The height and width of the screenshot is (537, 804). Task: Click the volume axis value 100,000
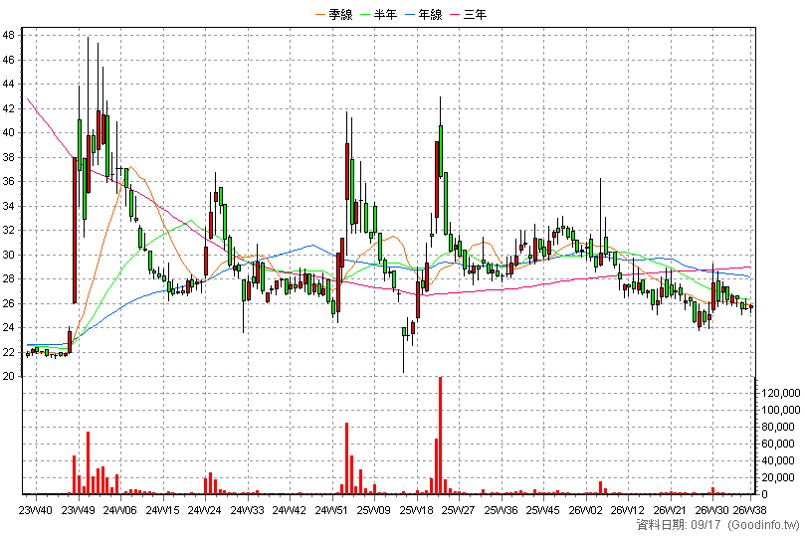[x=780, y=410]
